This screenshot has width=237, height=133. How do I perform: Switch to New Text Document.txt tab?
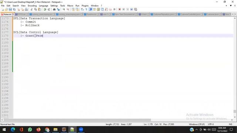tap(124, 14)
